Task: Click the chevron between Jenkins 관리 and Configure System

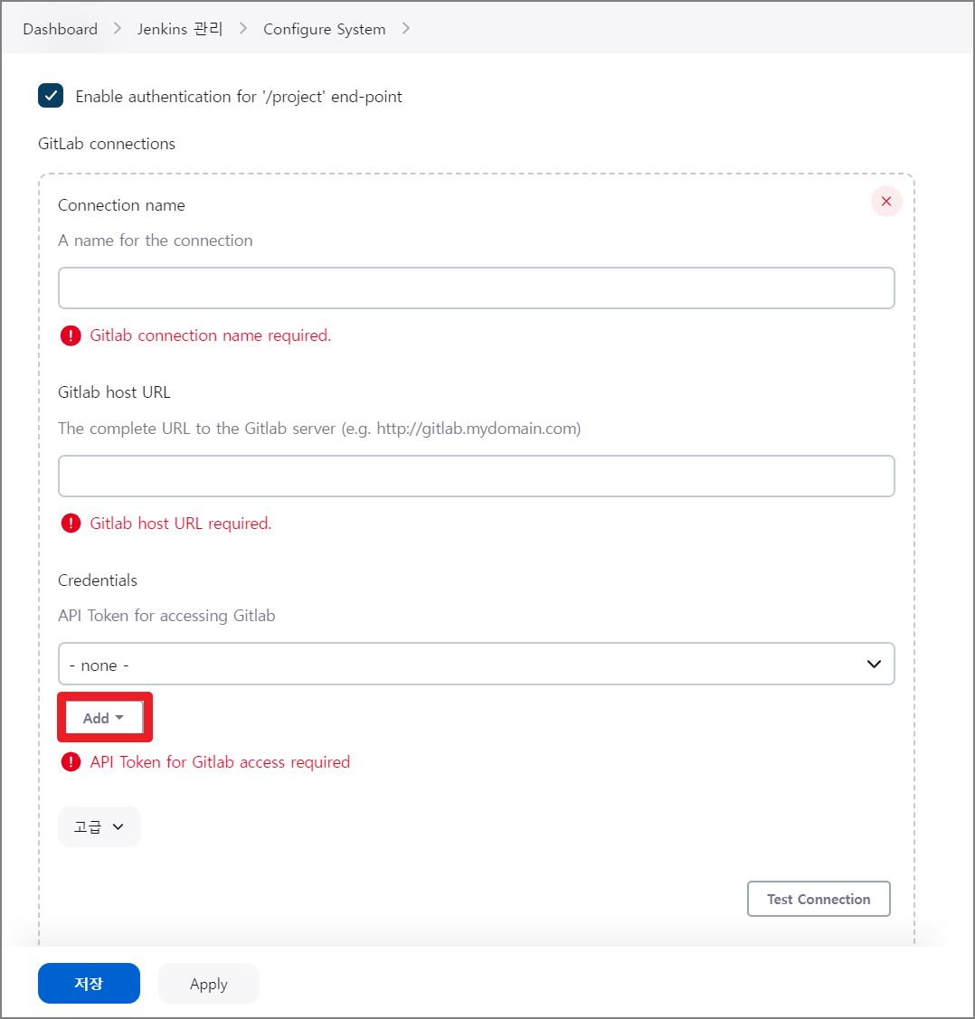Action: pos(243,29)
